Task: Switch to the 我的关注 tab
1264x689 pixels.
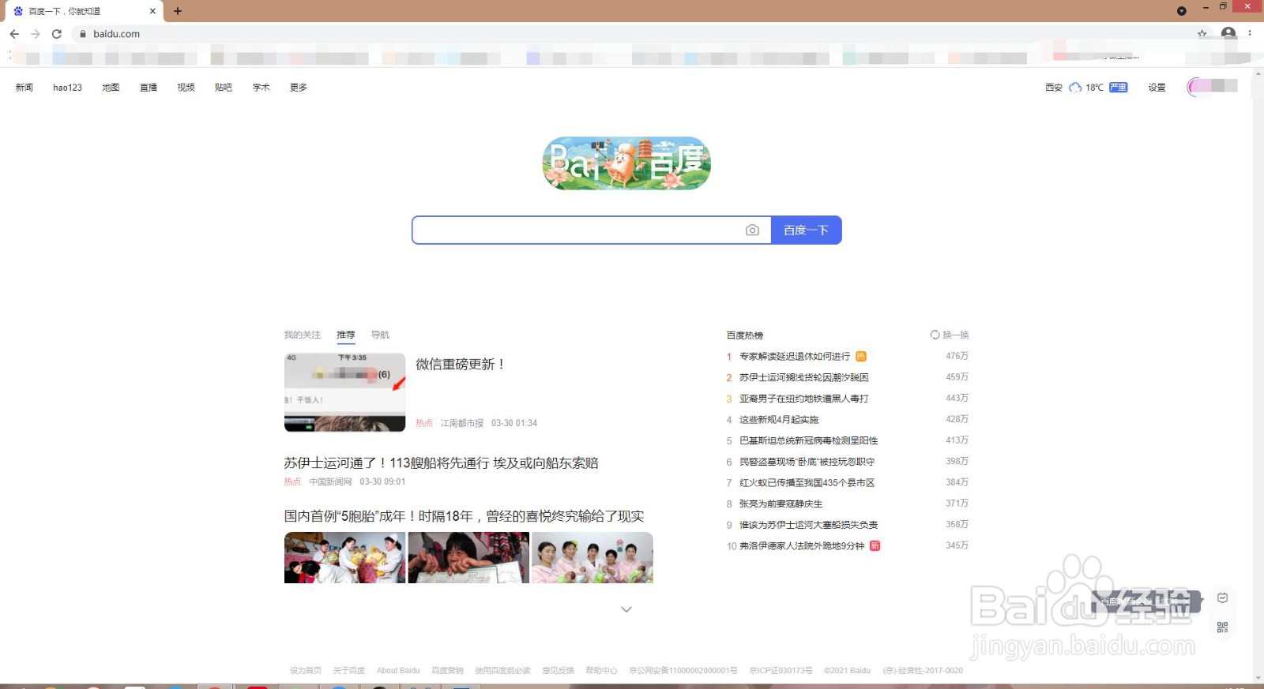Action: click(303, 335)
